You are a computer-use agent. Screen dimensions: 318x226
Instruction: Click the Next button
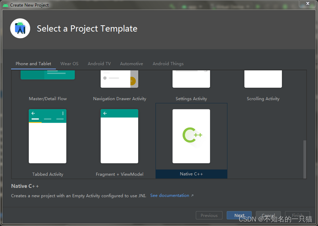[239, 215]
